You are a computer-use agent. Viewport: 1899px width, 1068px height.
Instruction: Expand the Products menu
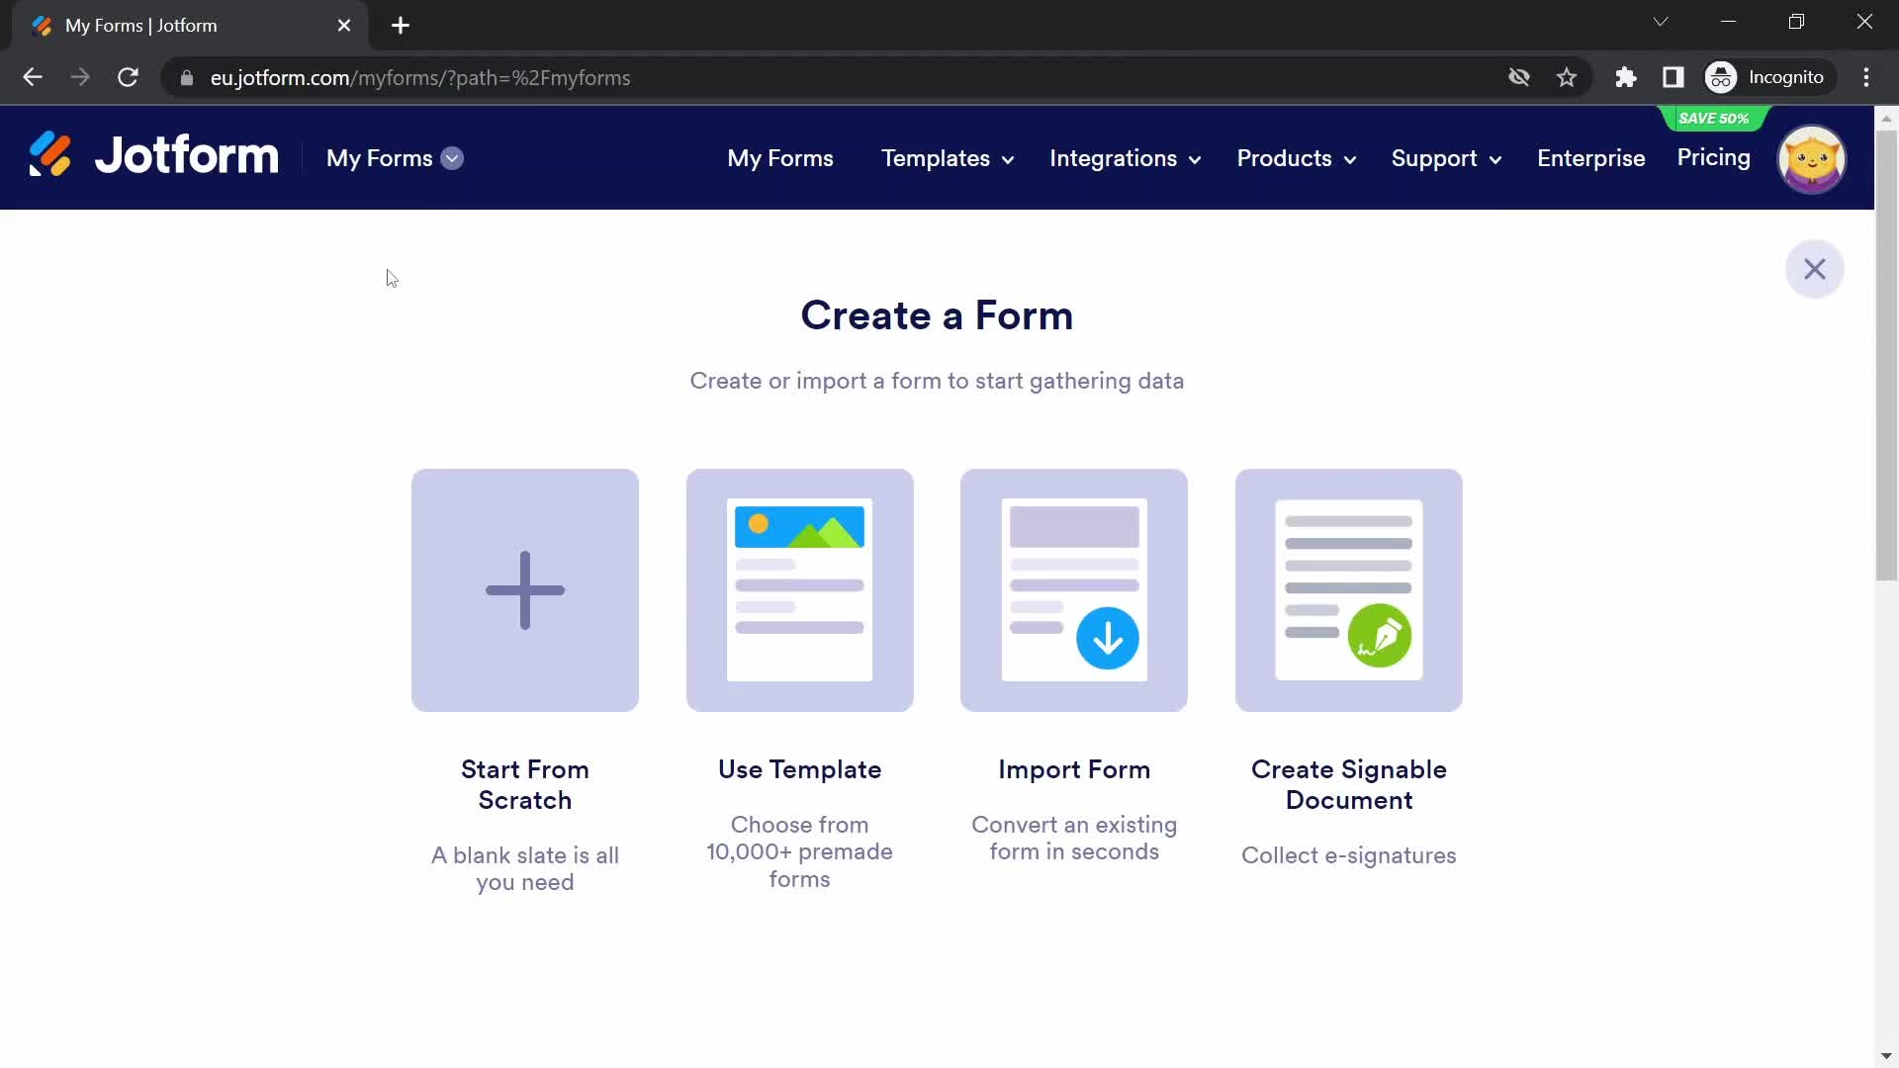pos(1296,158)
